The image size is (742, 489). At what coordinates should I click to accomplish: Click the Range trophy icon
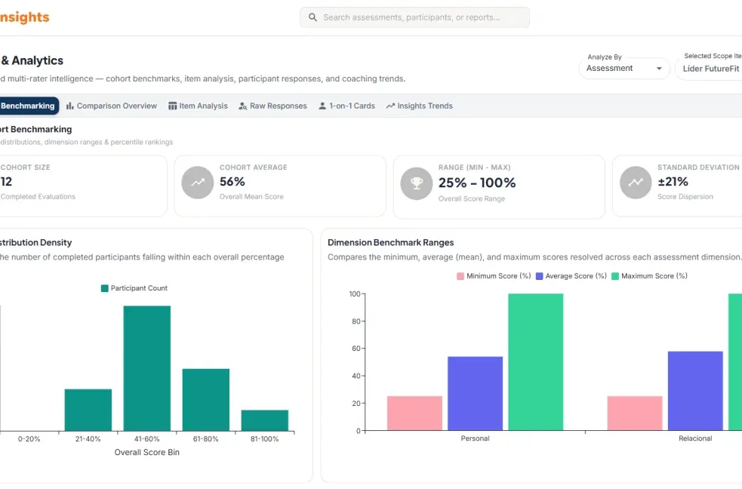coord(417,183)
